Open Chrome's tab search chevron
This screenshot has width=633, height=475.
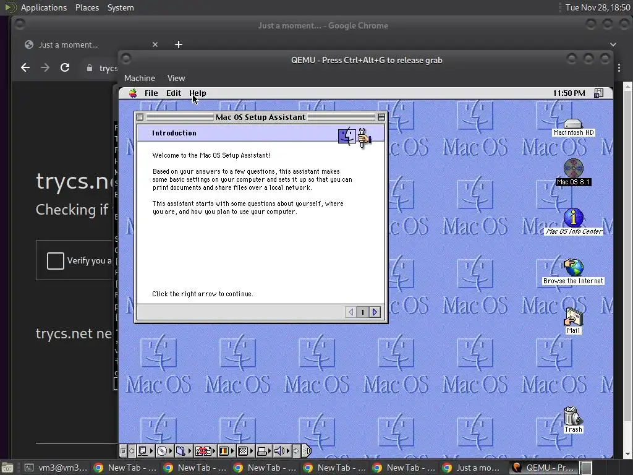pos(613,45)
